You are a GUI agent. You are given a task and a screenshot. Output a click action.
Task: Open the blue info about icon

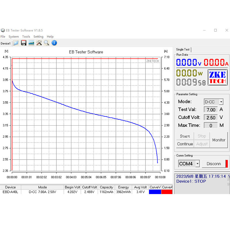tap(54, 43)
